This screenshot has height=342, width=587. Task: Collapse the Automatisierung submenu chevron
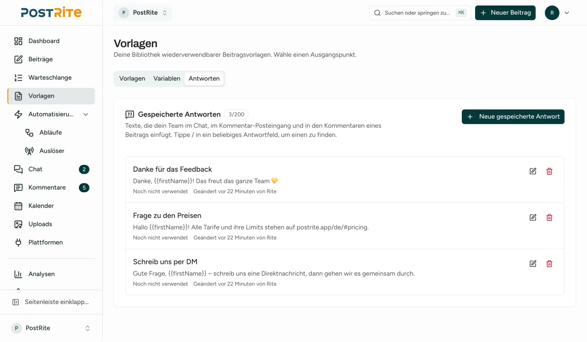point(86,114)
